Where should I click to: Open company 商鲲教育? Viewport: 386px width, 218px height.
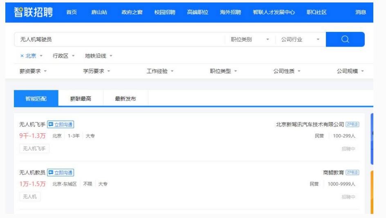point(334,173)
